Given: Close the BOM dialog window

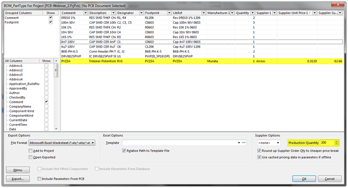Looking at the screenshot, I should (x=338, y=5).
